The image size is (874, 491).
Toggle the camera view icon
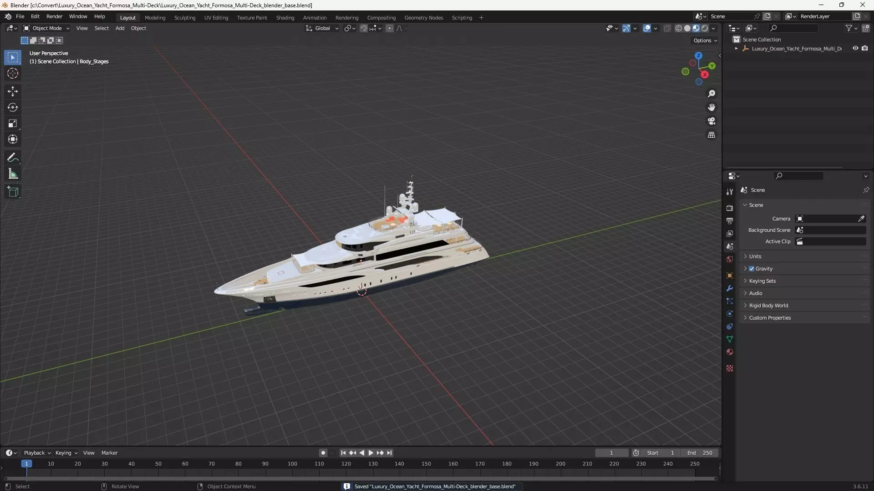pos(711,121)
